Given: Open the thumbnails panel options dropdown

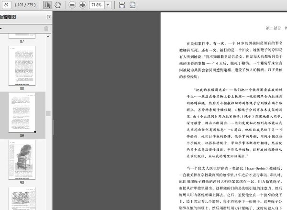Looking at the screenshot, I should click(x=1, y=29).
